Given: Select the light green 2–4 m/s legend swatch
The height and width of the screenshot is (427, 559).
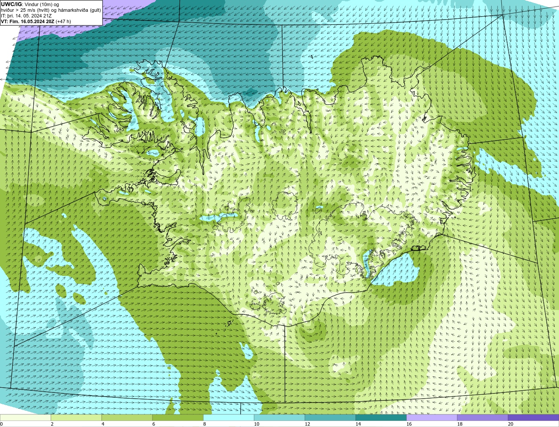Looking at the screenshot, I should (76, 417).
